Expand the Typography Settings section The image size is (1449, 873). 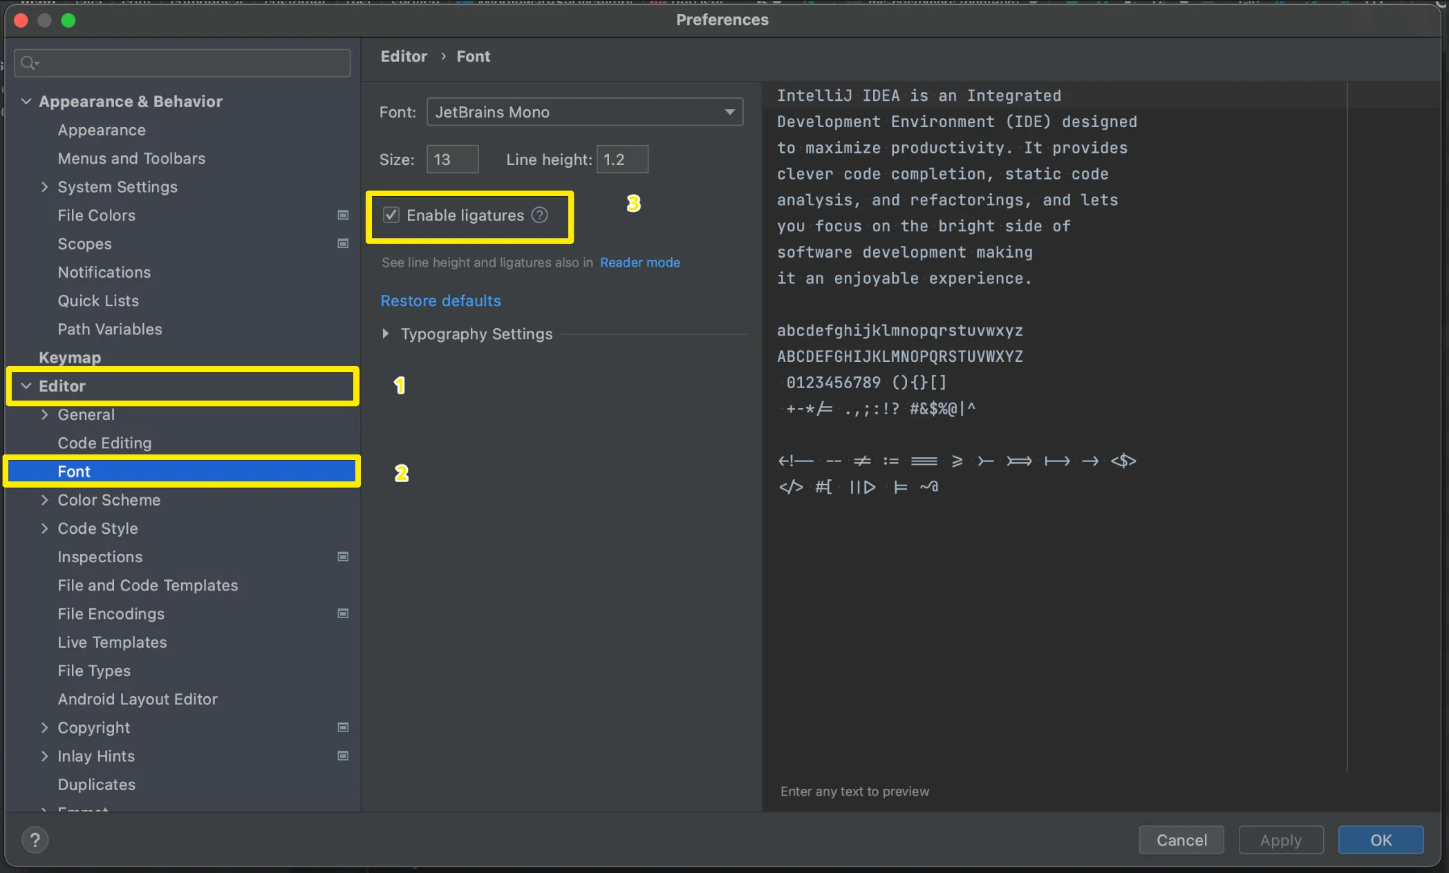point(386,334)
